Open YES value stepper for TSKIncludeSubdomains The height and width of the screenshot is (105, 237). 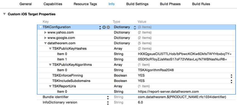coord(231,81)
